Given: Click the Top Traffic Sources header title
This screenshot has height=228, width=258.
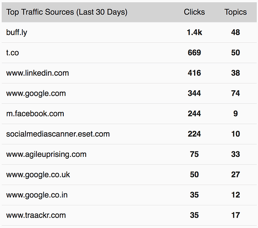Looking at the screenshot, I should 67,12.
